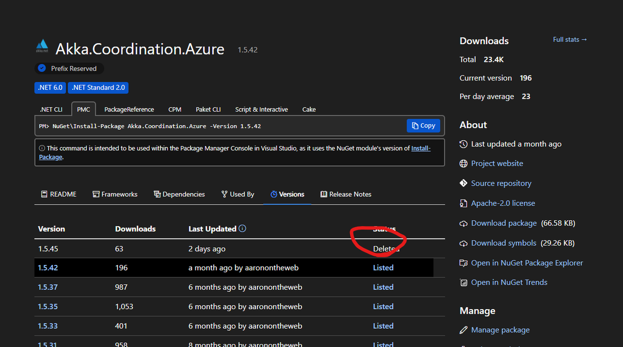View the Apache-2.0 license link
The image size is (623, 347).
coord(503,203)
